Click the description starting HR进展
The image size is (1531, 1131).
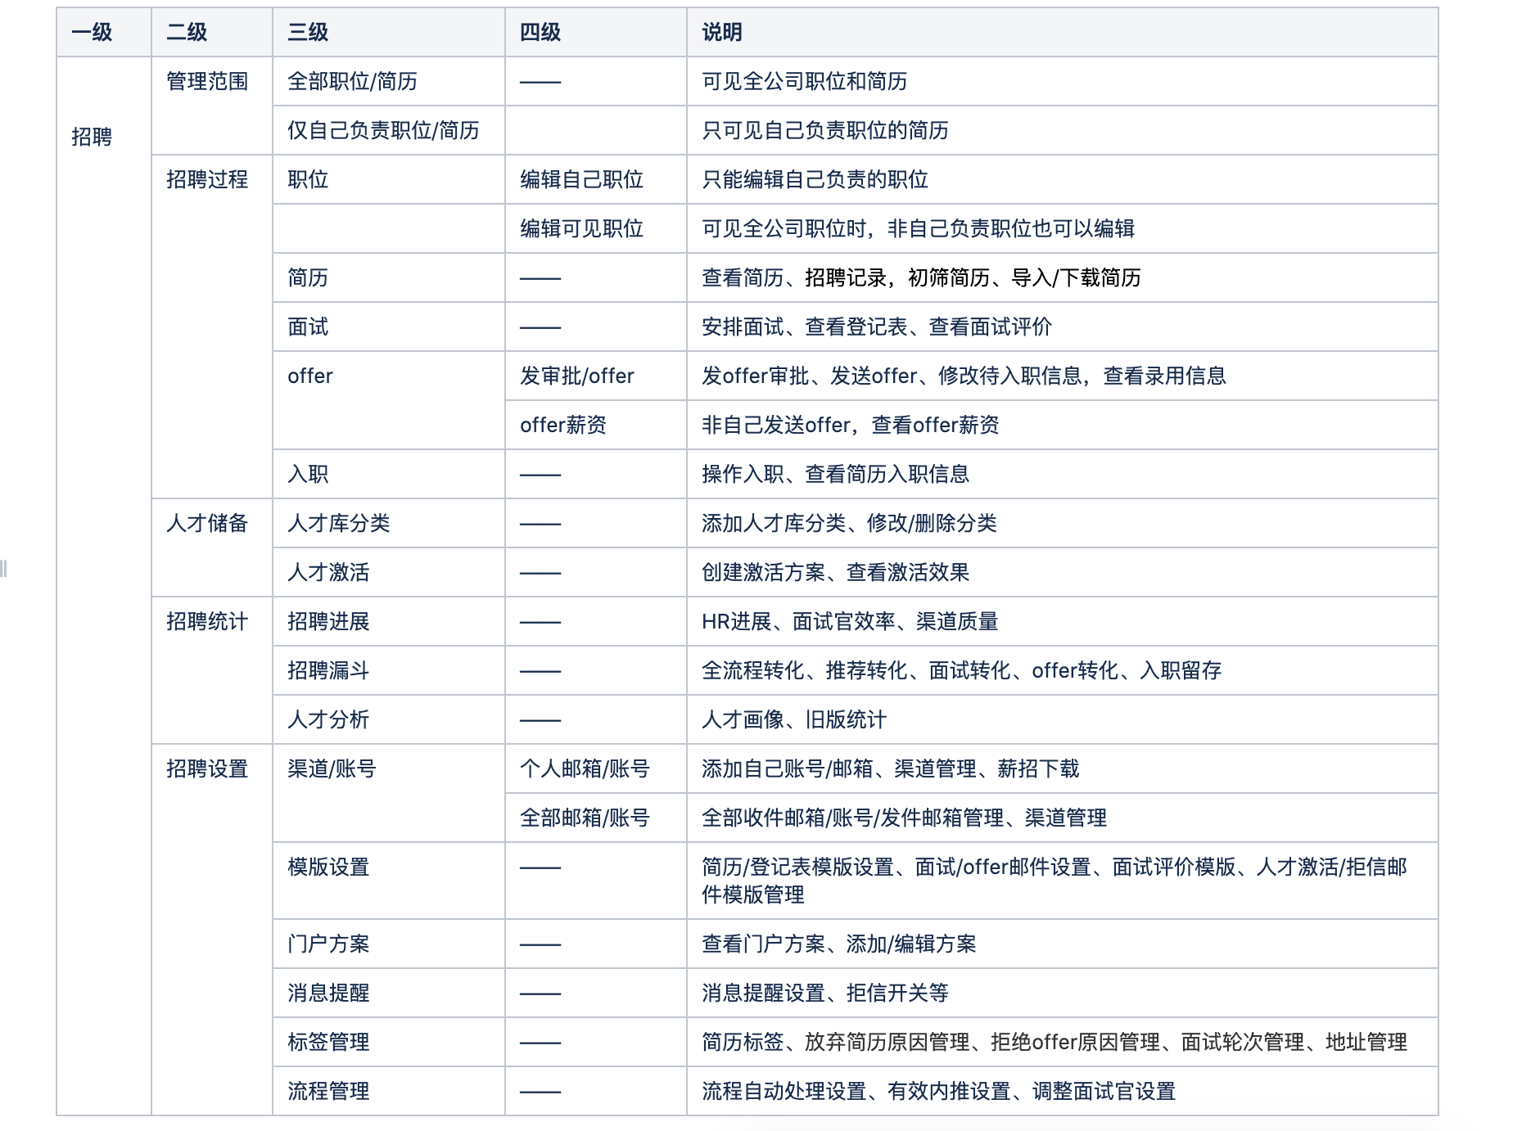pyautogui.click(x=850, y=622)
